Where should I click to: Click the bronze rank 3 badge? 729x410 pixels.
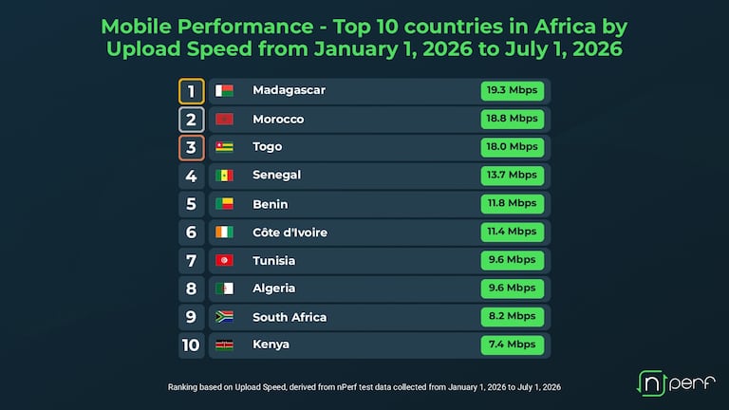pyautogui.click(x=191, y=148)
